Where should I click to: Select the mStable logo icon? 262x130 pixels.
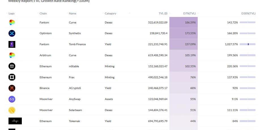[x=12, y=66]
